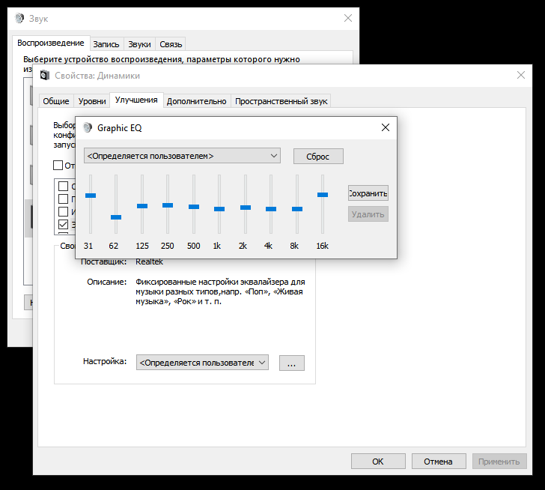The height and width of the screenshot is (490, 545).
Task: Click the Описание label
Action: click(107, 282)
